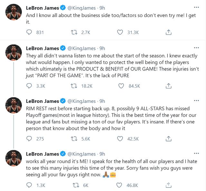
Task: Like the tweet with 84.5K likes
Action: tap(121, 86)
